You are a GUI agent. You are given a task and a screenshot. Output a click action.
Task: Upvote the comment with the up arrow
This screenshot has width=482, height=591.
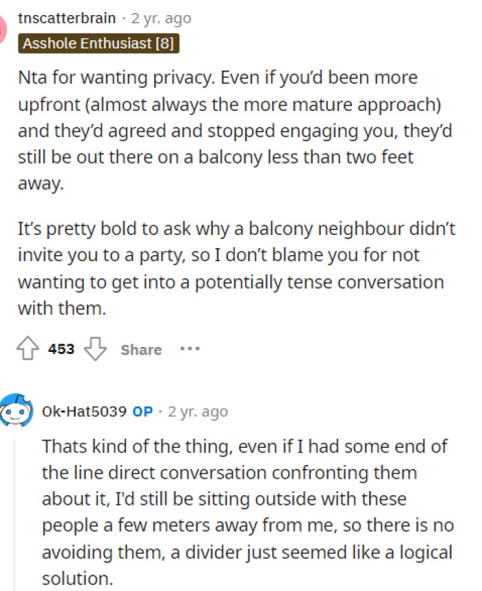[29, 349]
